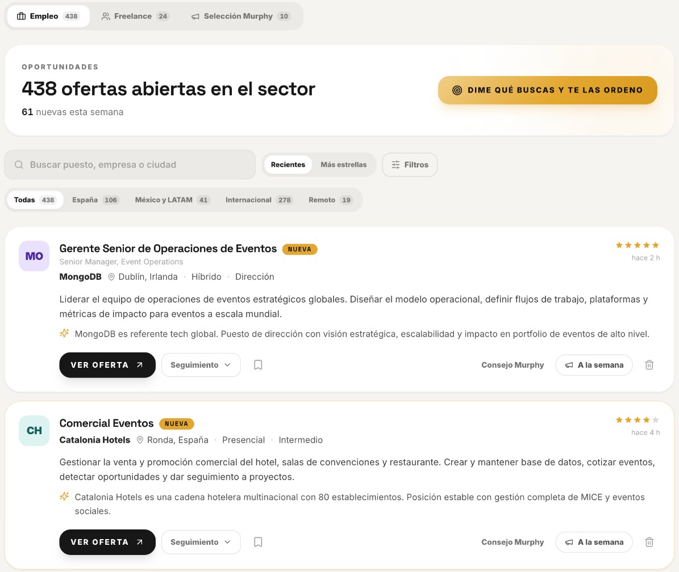679x572 pixels.
Task: Delete the Catalonia Hotels offer with trash icon
Action: 649,542
